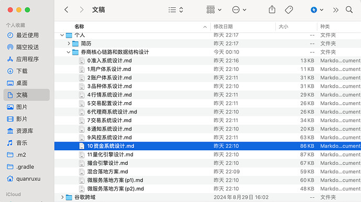Click the 86 KB size cell
Image resolution: width=361 pixels, height=202 pixels.
(x=307, y=146)
